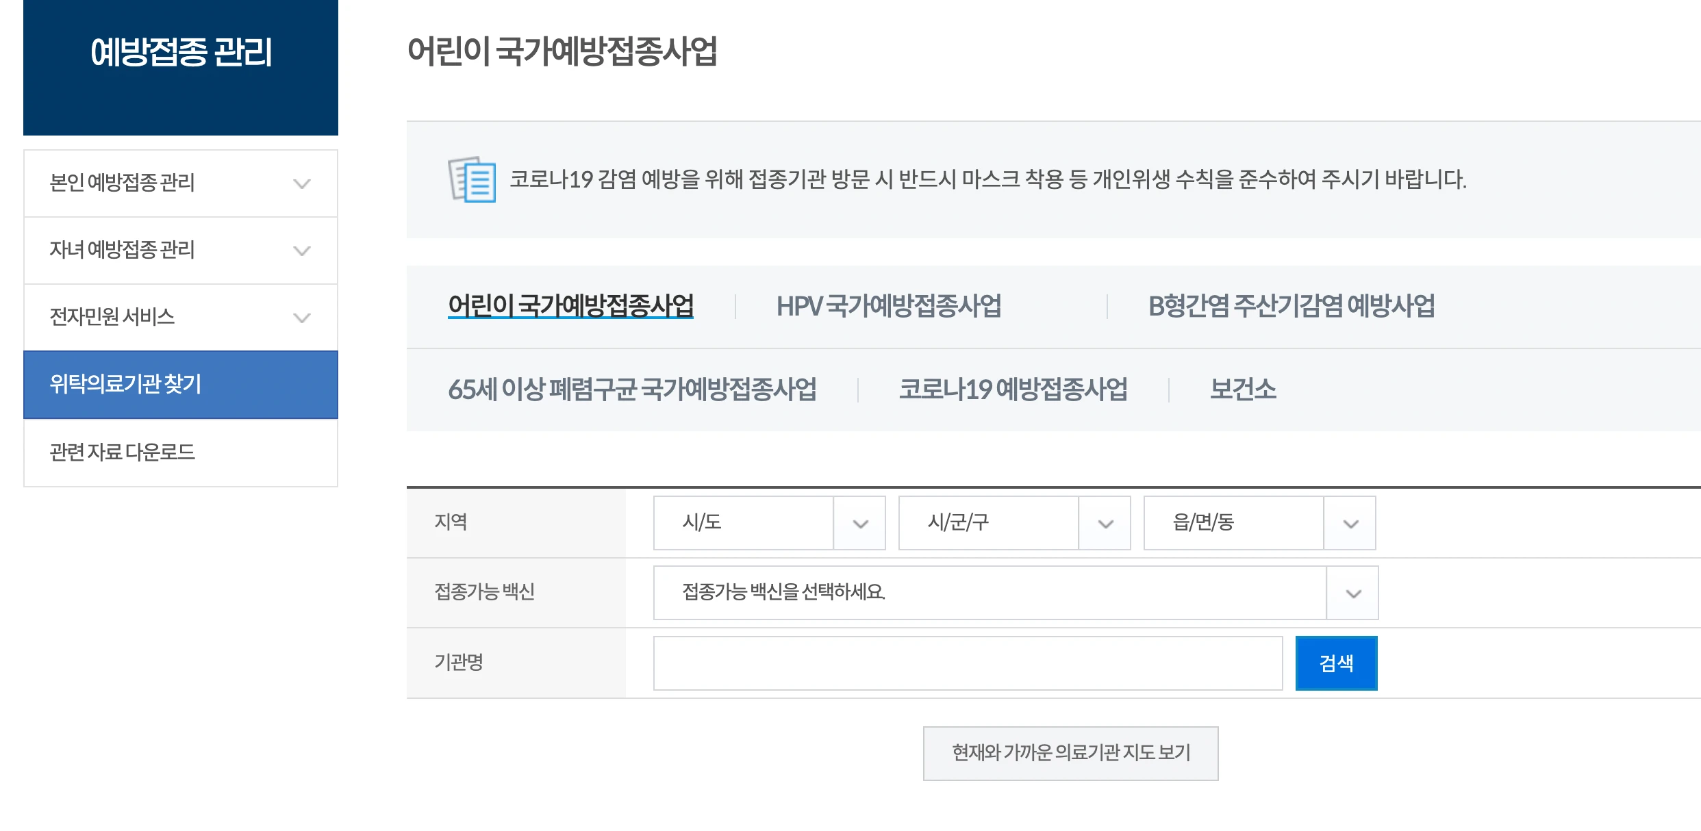Expand 자녀 예방접종 관리 chevron
The image size is (1701, 831).
pos(301,251)
